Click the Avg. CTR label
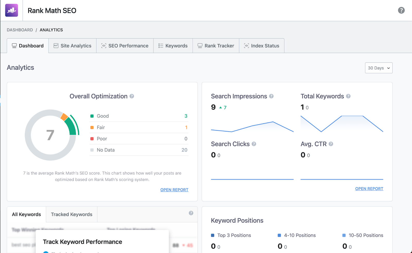 tap(314, 144)
